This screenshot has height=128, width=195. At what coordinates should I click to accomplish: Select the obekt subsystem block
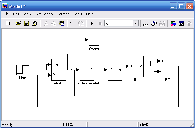coord(59,70)
